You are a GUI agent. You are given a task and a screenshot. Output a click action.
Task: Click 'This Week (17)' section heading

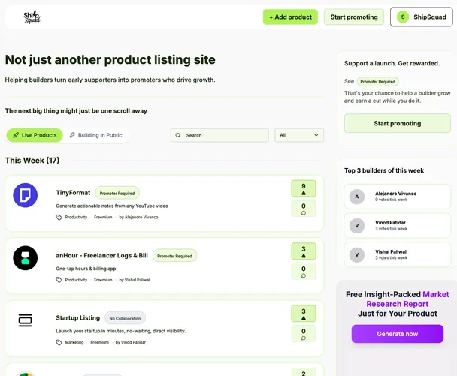point(32,161)
